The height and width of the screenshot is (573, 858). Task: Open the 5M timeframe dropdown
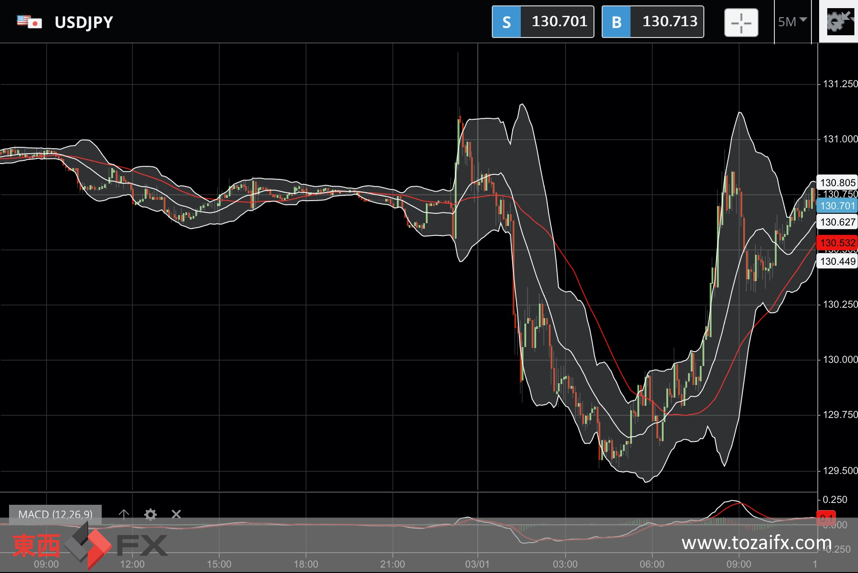(x=792, y=22)
